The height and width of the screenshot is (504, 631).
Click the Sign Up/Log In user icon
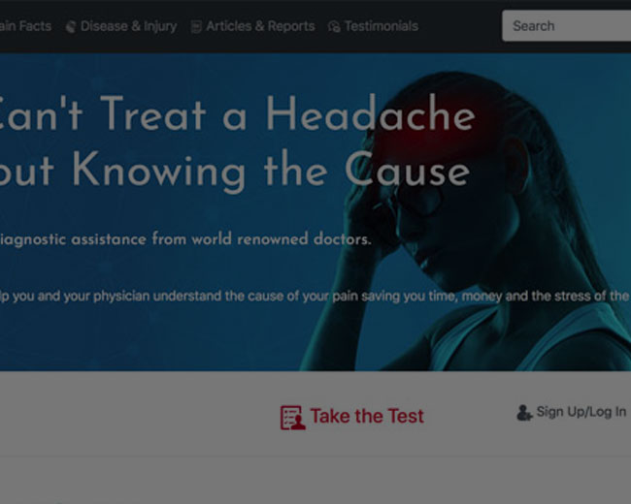point(524,412)
